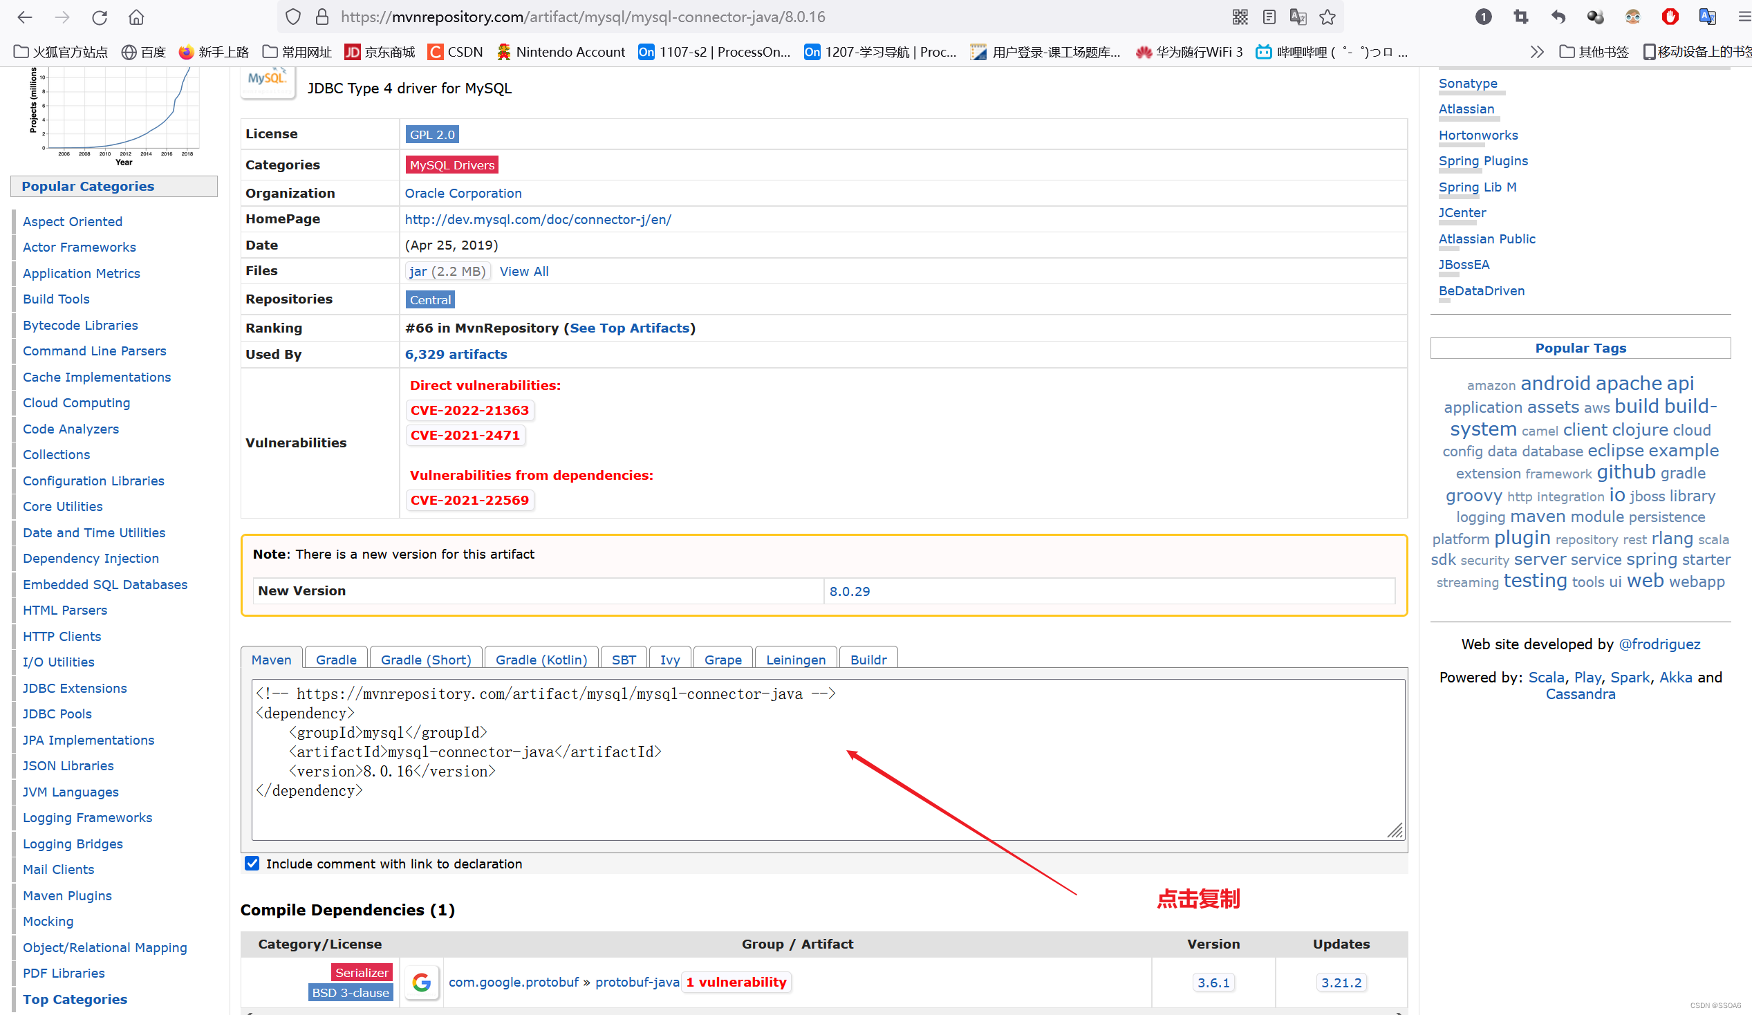This screenshot has width=1752, height=1015.
Task: Switch to the Gradle tab
Action: coord(336,659)
